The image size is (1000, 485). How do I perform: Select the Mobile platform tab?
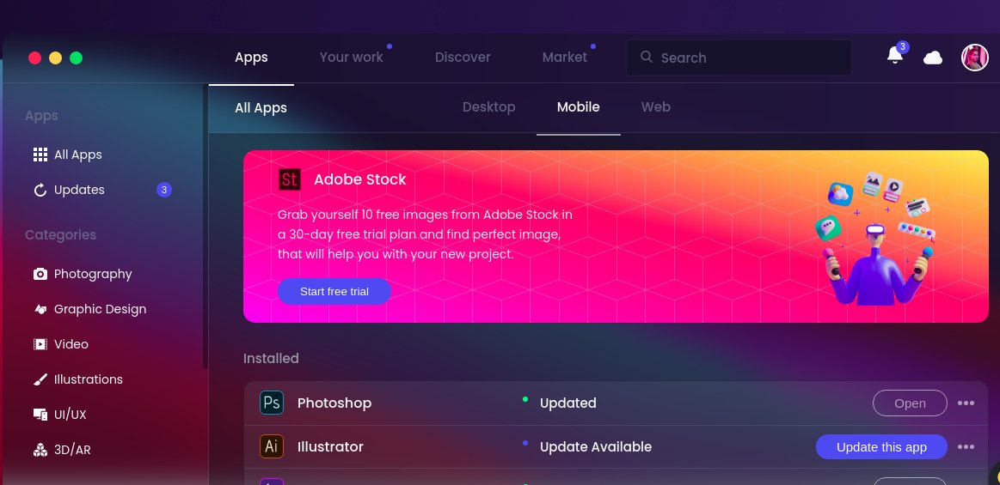[579, 107]
